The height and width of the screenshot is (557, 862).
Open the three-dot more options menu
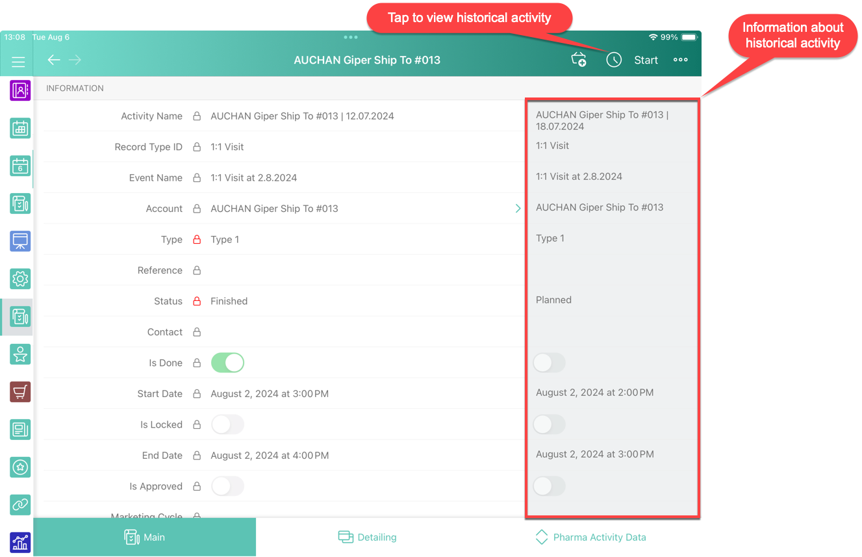pos(680,60)
